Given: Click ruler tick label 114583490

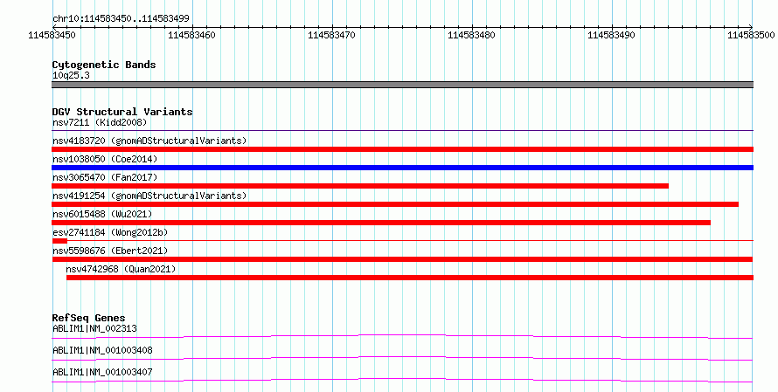Looking at the screenshot, I should (611, 35).
